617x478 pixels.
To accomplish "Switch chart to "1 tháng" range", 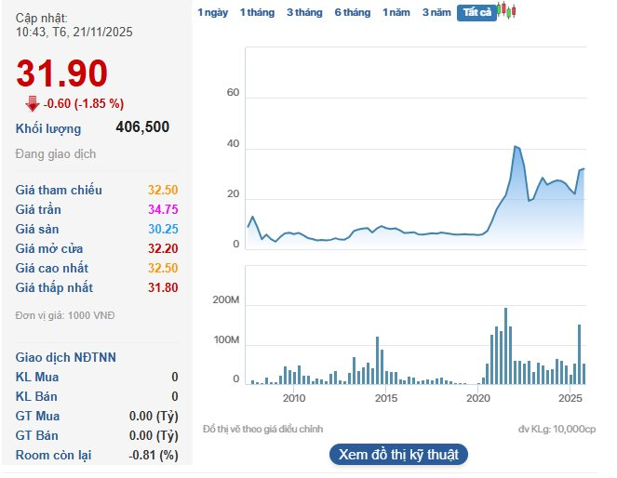I will click(x=256, y=12).
